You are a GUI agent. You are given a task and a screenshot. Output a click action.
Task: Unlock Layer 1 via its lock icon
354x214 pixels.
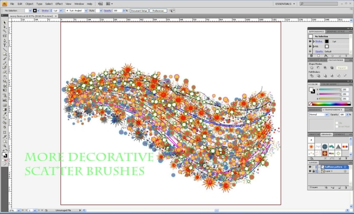314,171
